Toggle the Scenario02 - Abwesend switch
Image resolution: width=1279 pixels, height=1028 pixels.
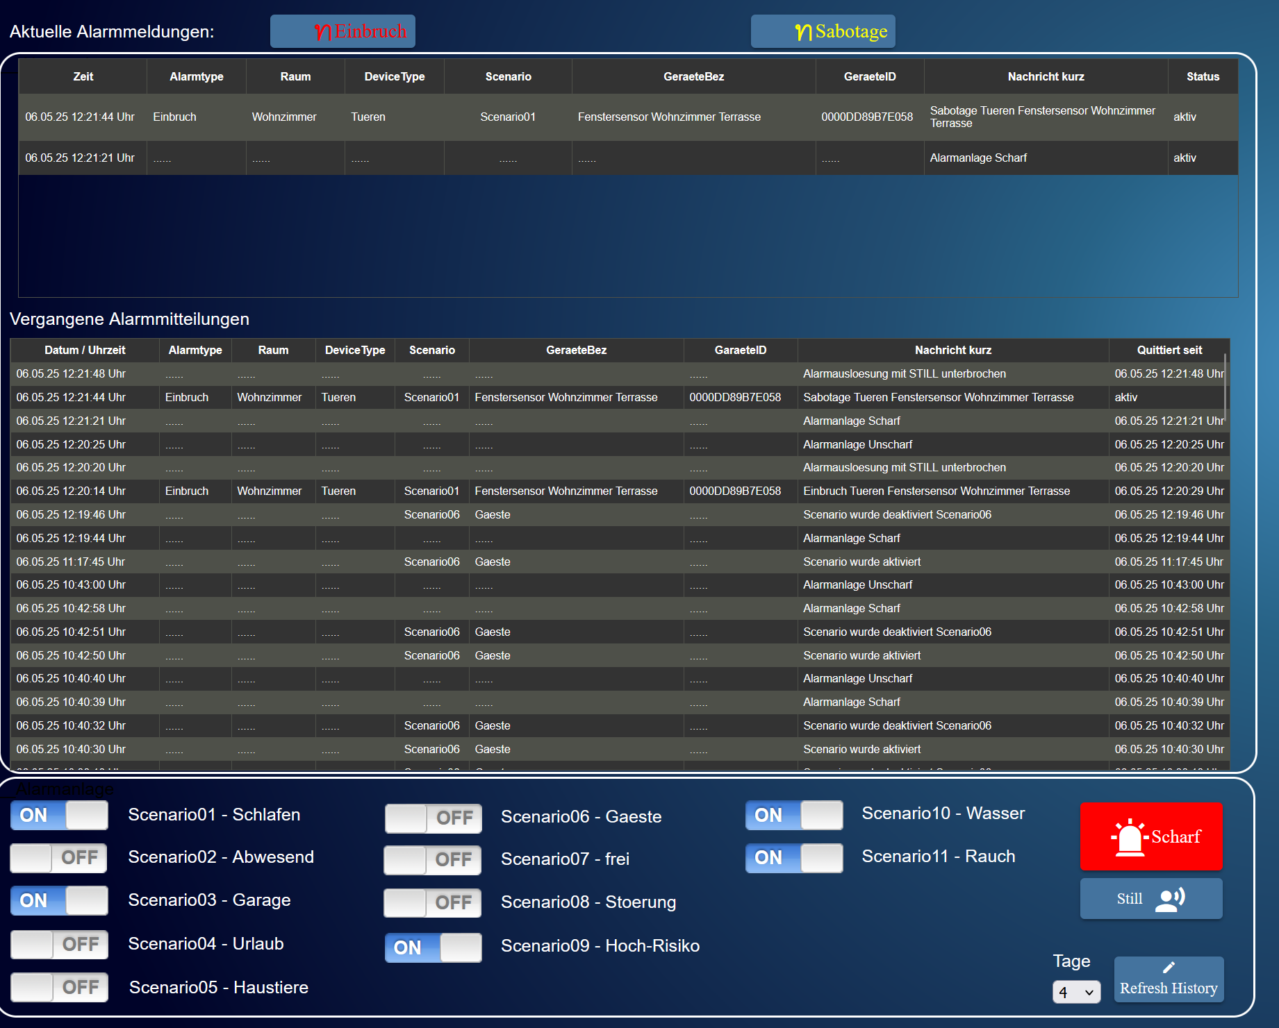pos(59,858)
